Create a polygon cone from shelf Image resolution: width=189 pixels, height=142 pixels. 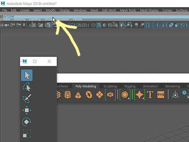78,95
